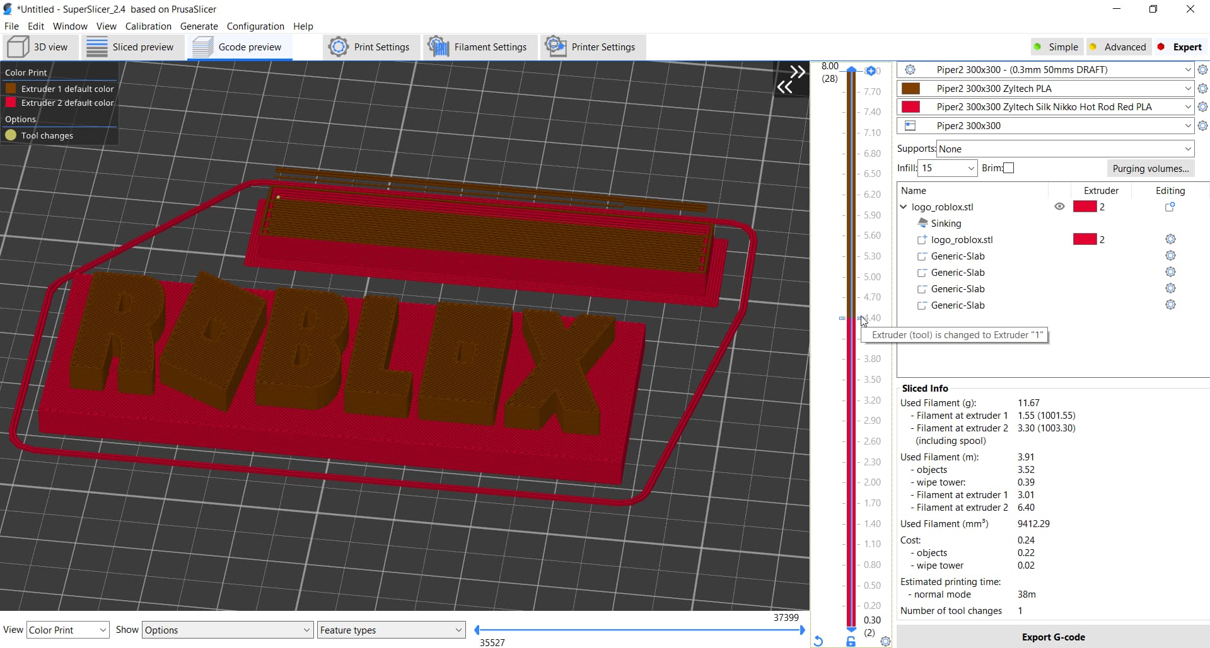The width and height of the screenshot is (1210, 648).
Task: Click the Sliced preview layers icon
Action: [97, 47]
